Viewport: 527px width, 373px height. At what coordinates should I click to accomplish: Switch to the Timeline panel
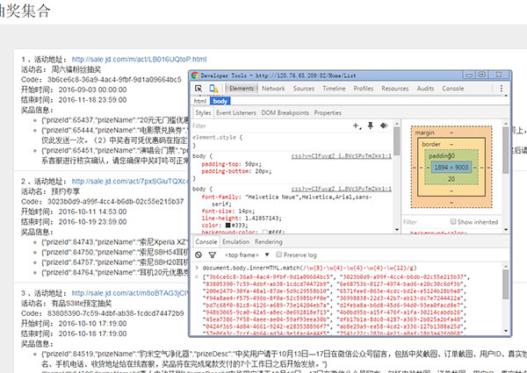[x=334, y=89]
